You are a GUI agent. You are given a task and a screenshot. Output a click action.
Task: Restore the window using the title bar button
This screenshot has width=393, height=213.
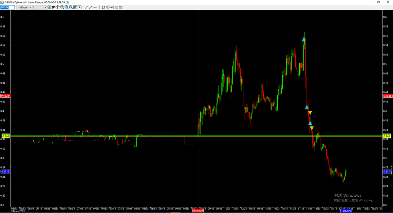point(378,2)
